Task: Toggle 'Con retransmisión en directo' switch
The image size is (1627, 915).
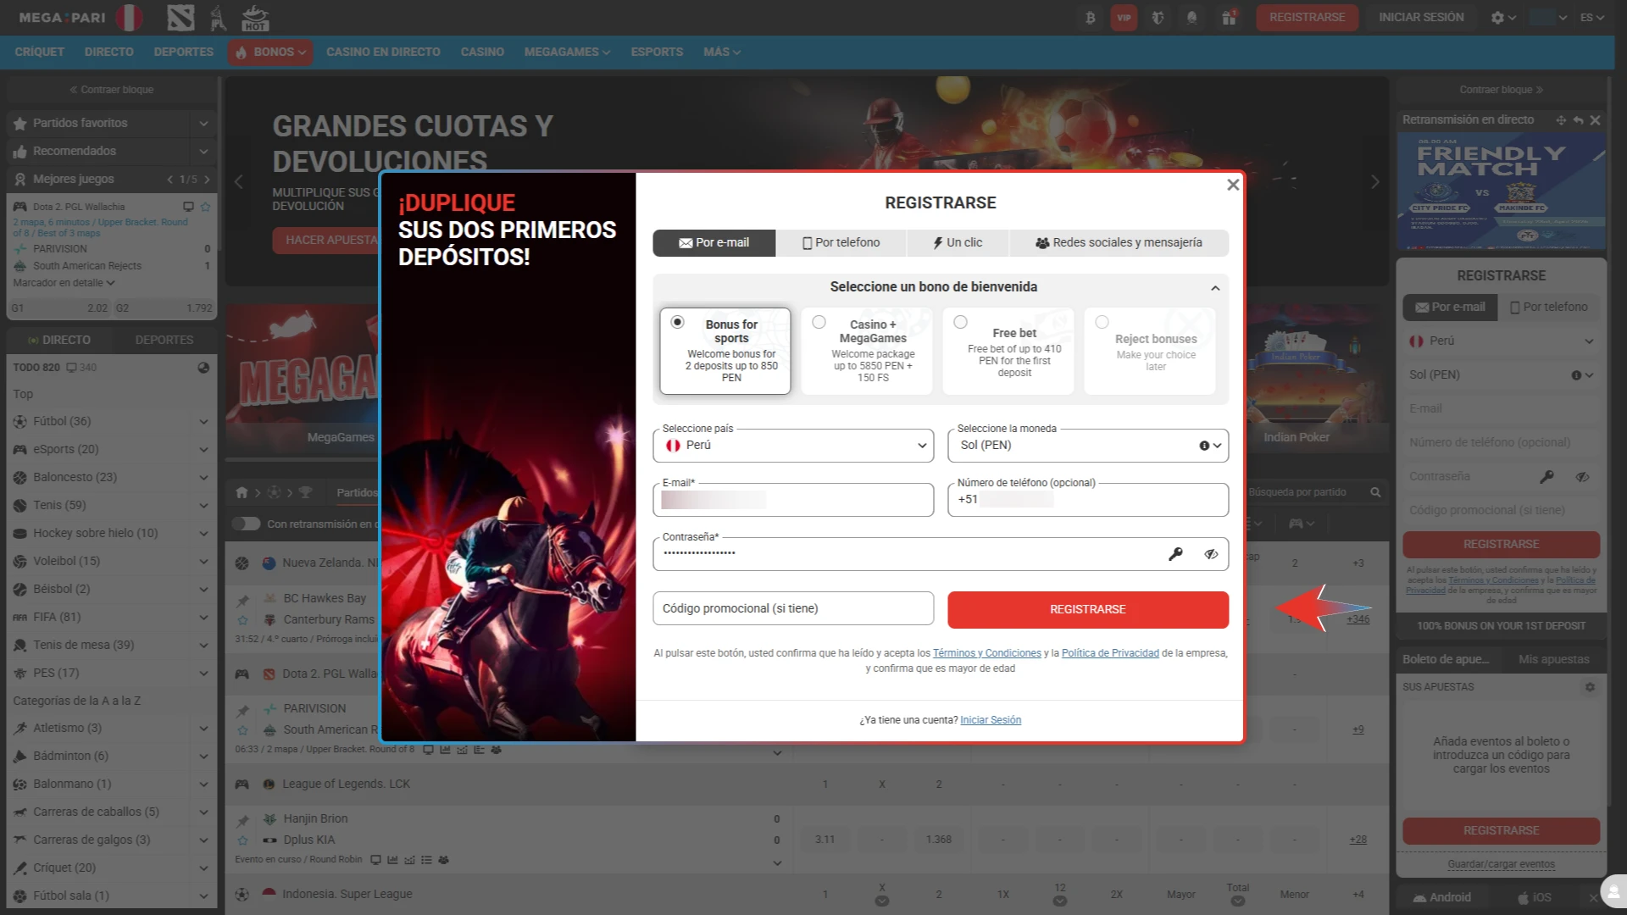Action: click(246, 524)
